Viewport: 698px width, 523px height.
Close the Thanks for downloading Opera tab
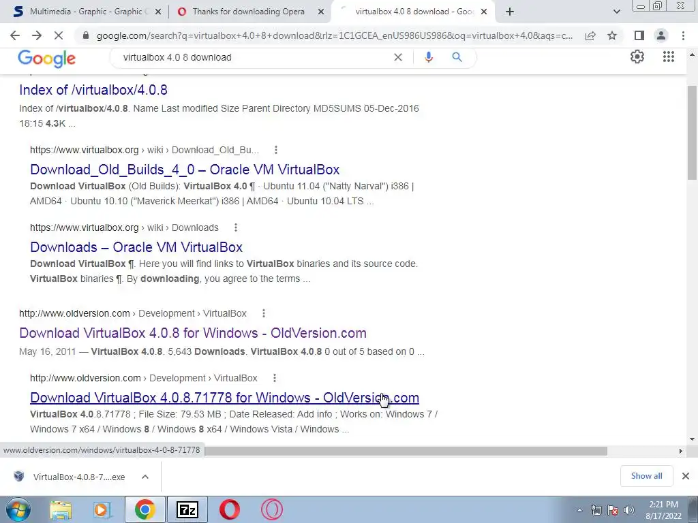pyautogui.click(x=321, y=12)
